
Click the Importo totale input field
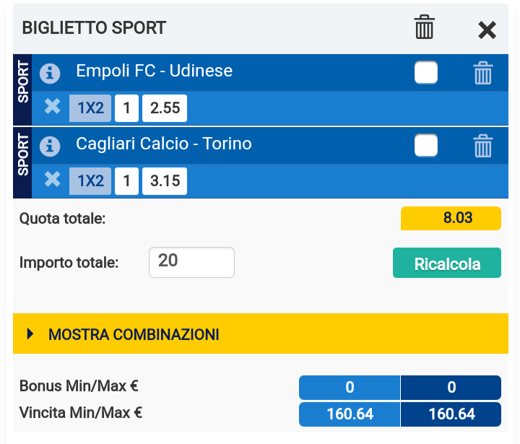coord(191,262)
